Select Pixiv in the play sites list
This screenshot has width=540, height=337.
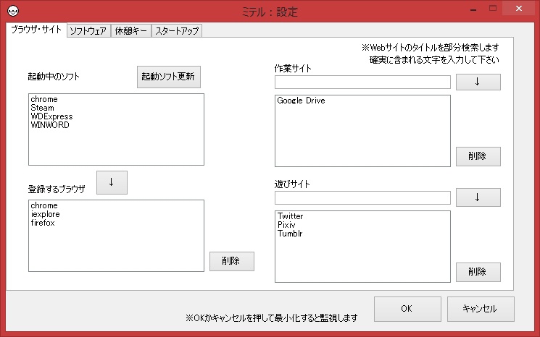[x=286, y=225]
